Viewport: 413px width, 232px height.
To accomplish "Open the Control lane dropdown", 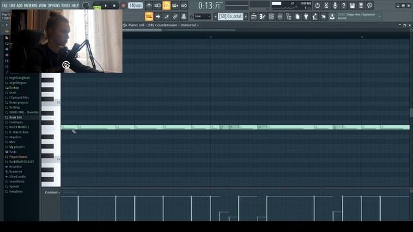I will pos(52,193).
